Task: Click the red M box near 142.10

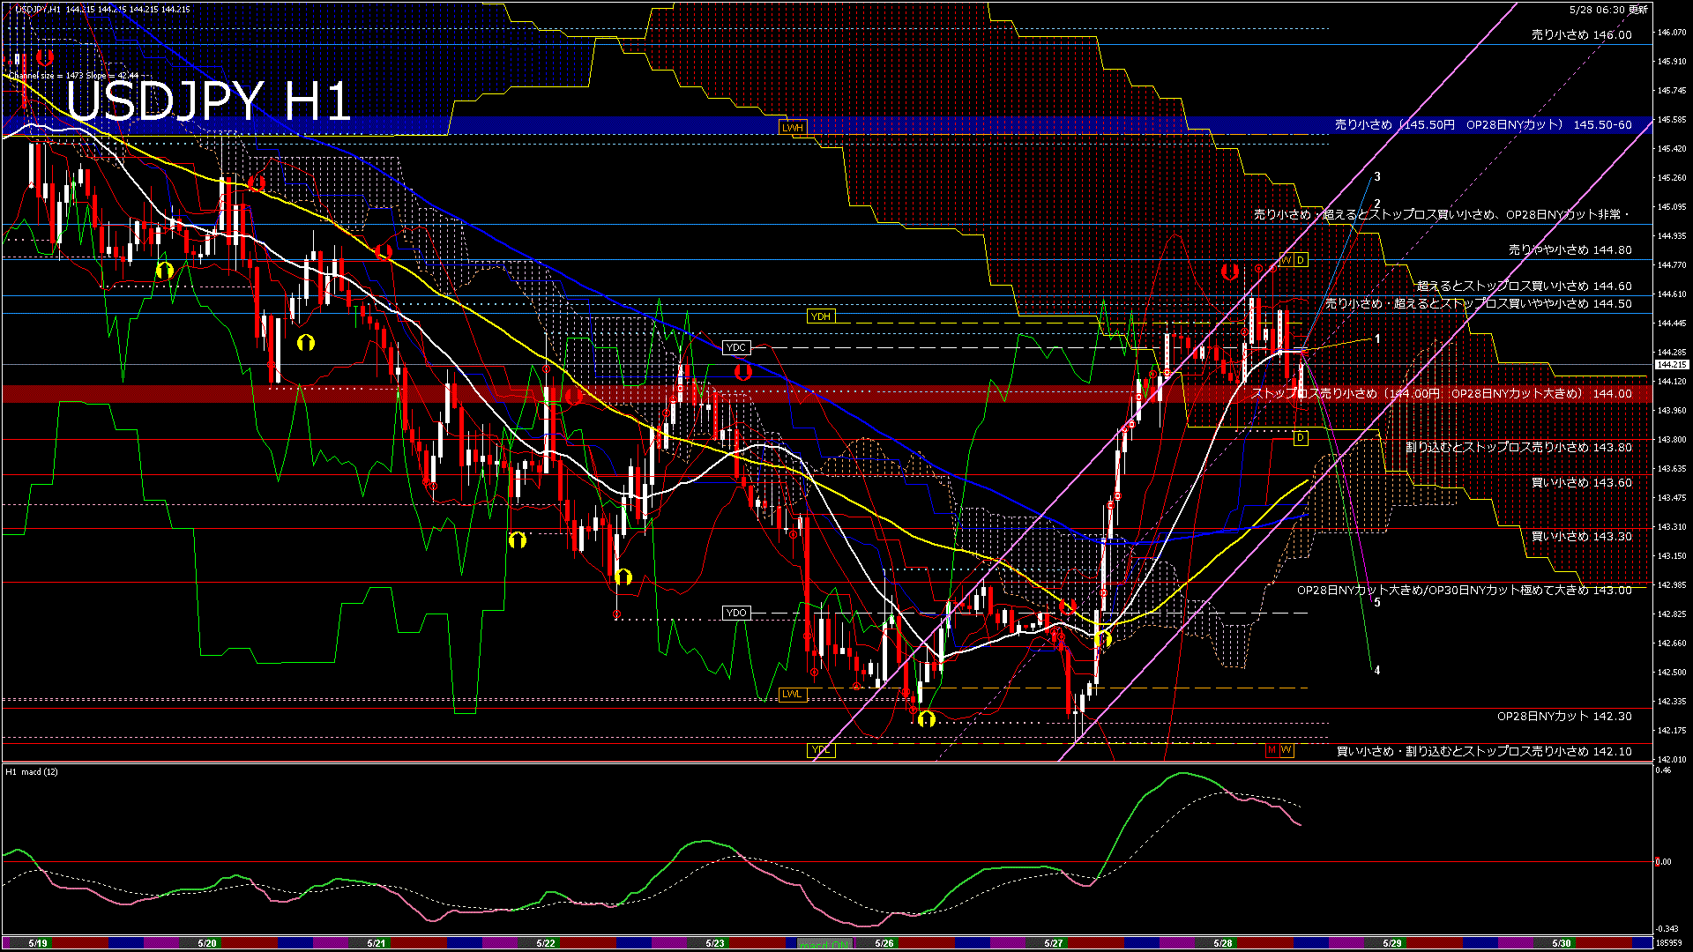Action: coord(1272,750)
